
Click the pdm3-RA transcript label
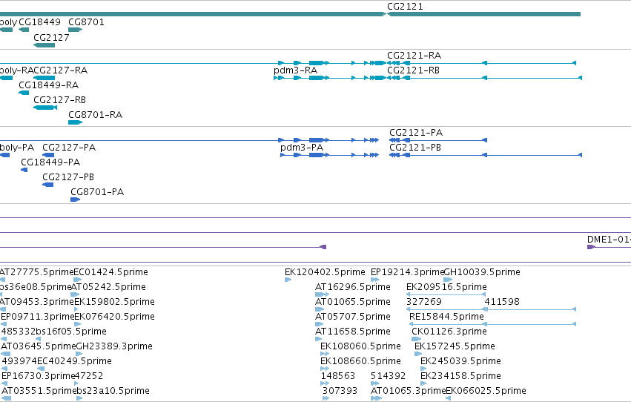tap(295, 70)
